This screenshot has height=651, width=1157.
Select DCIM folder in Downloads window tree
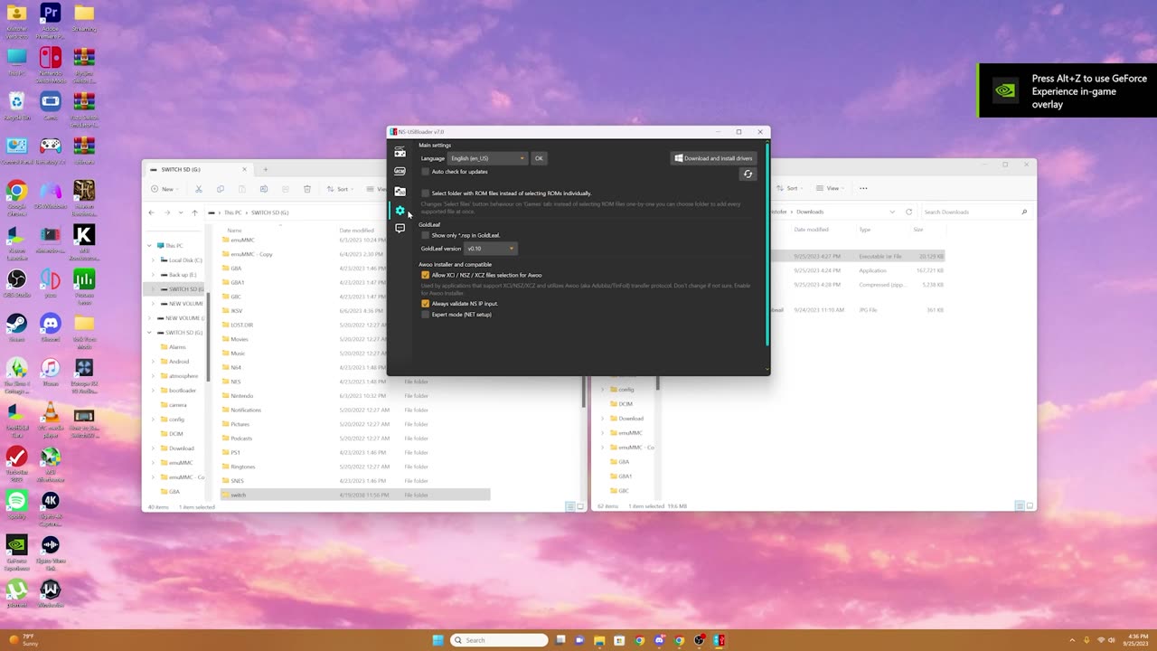pyautogui.click(x=626, y=404)
